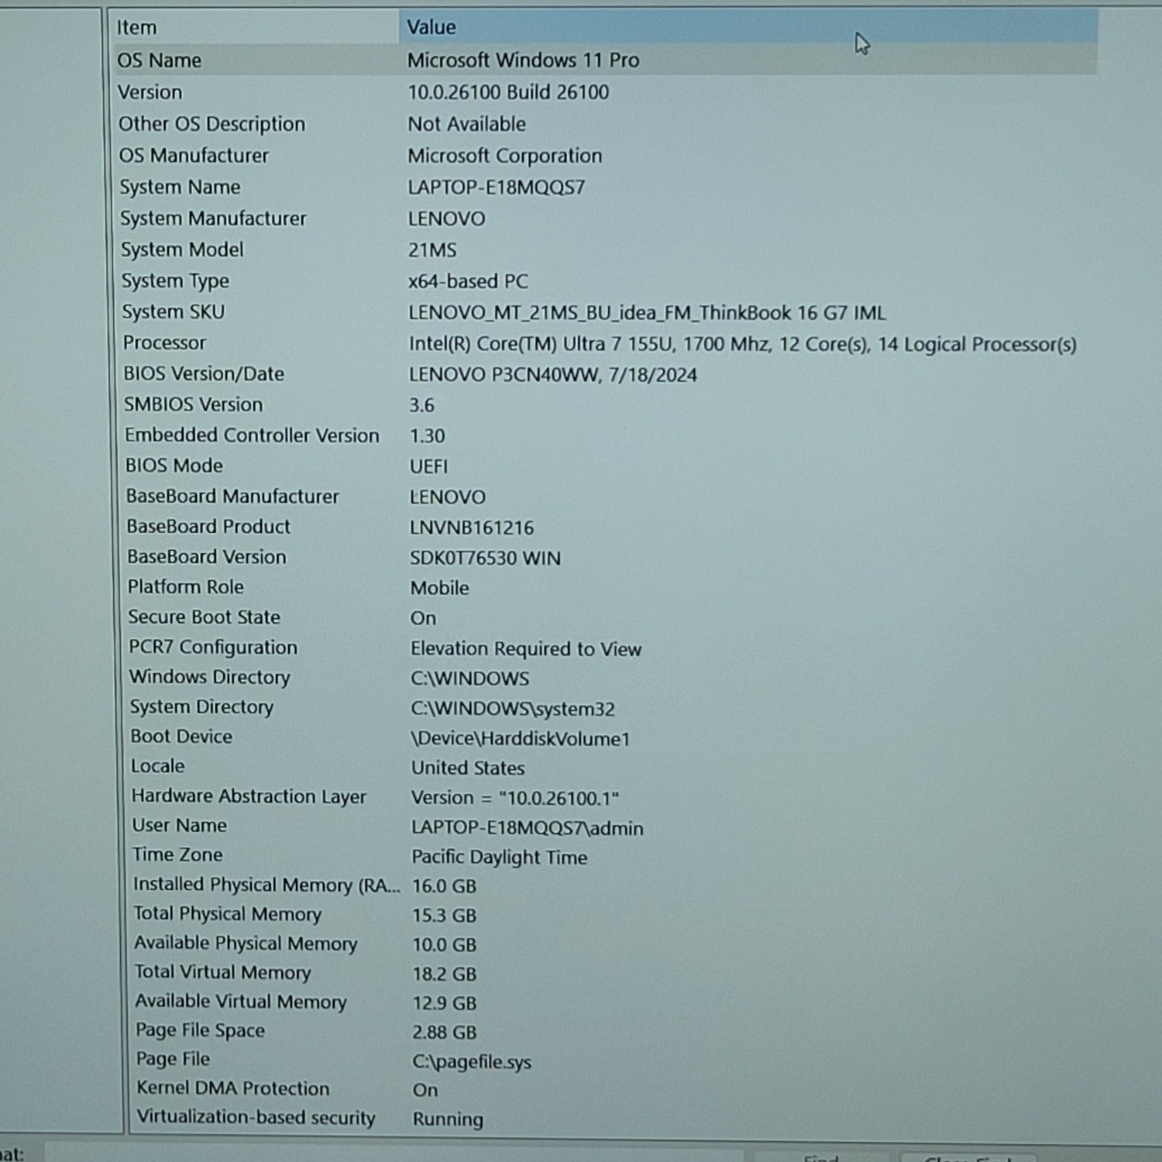The image size is (1162, 1162).
Task: Select the Version row showing Build 26100
Action: [150, 92]
